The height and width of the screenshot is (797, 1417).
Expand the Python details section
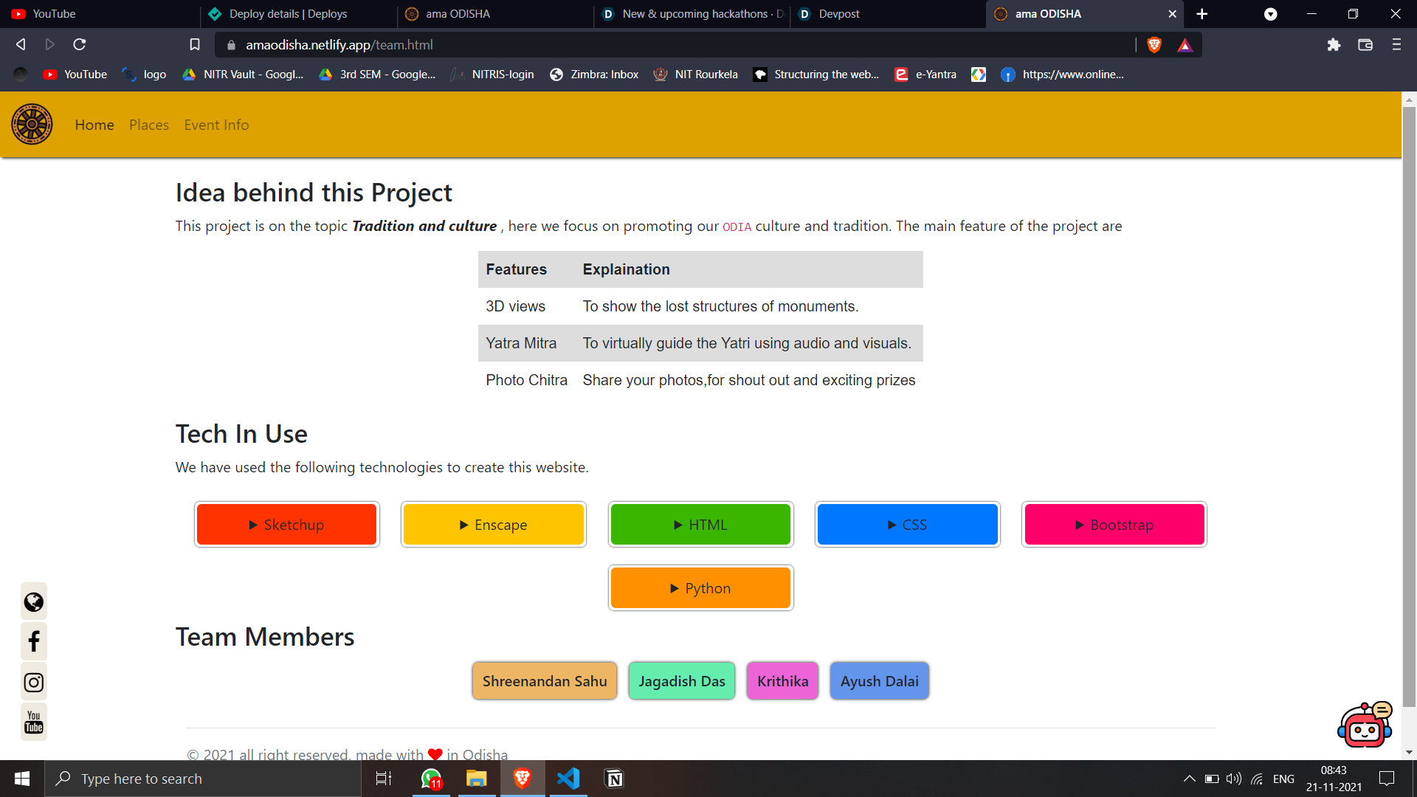tap(700, 588)
